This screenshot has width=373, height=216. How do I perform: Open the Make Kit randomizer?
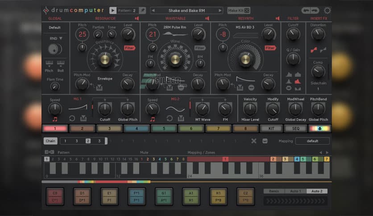pyautogui.click(x=239, y=10)
